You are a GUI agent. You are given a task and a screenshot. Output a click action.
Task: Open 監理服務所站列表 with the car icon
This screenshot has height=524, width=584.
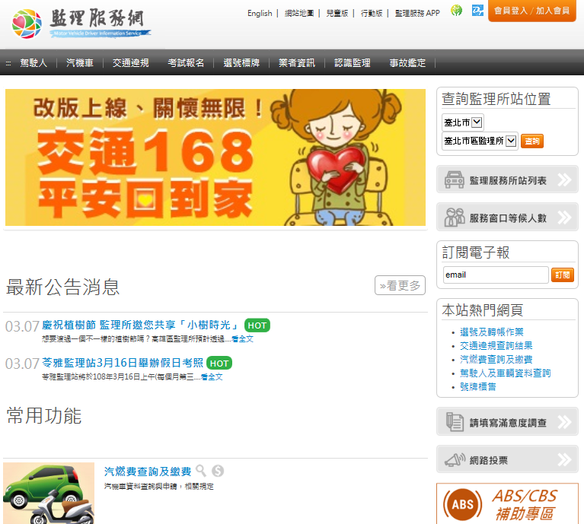(x=507, y=179)
